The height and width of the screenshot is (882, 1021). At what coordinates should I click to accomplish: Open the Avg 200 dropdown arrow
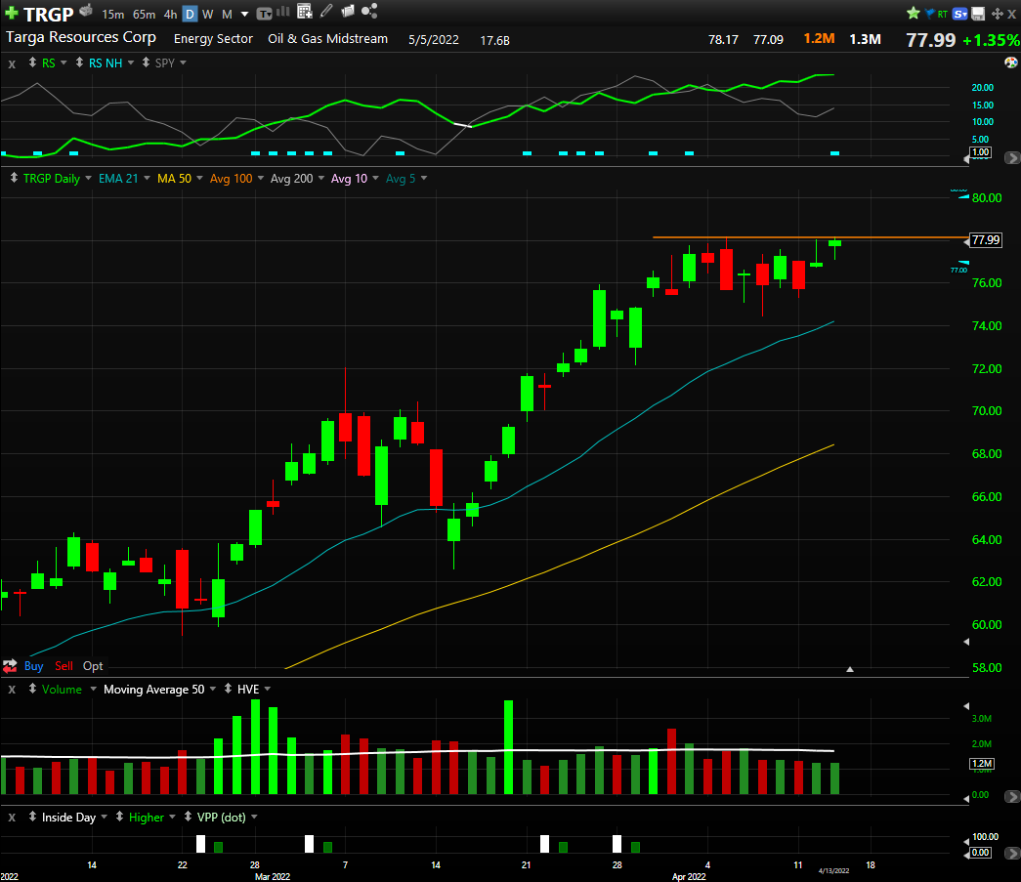[321, 179]
